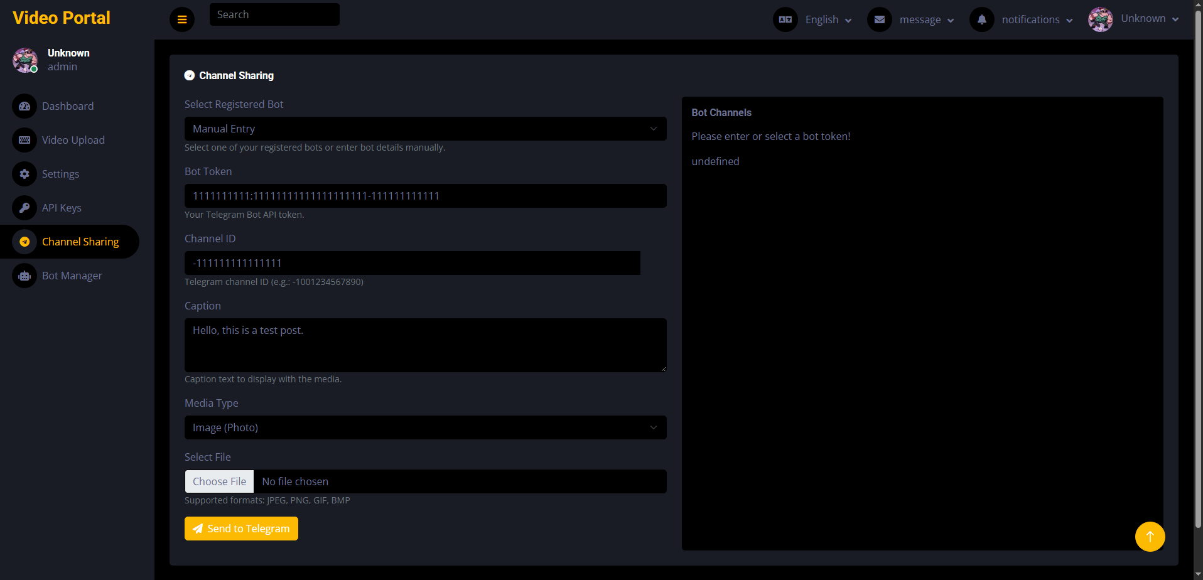
Task: Open Dashboard from the sidebar
Action: [68, 106]
